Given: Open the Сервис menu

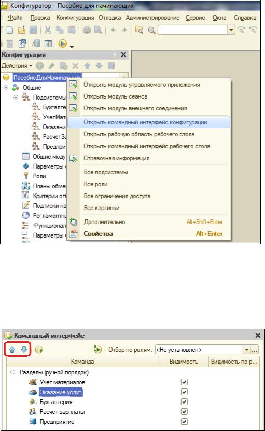Looking at the screenshot, I should pos(195,18).
